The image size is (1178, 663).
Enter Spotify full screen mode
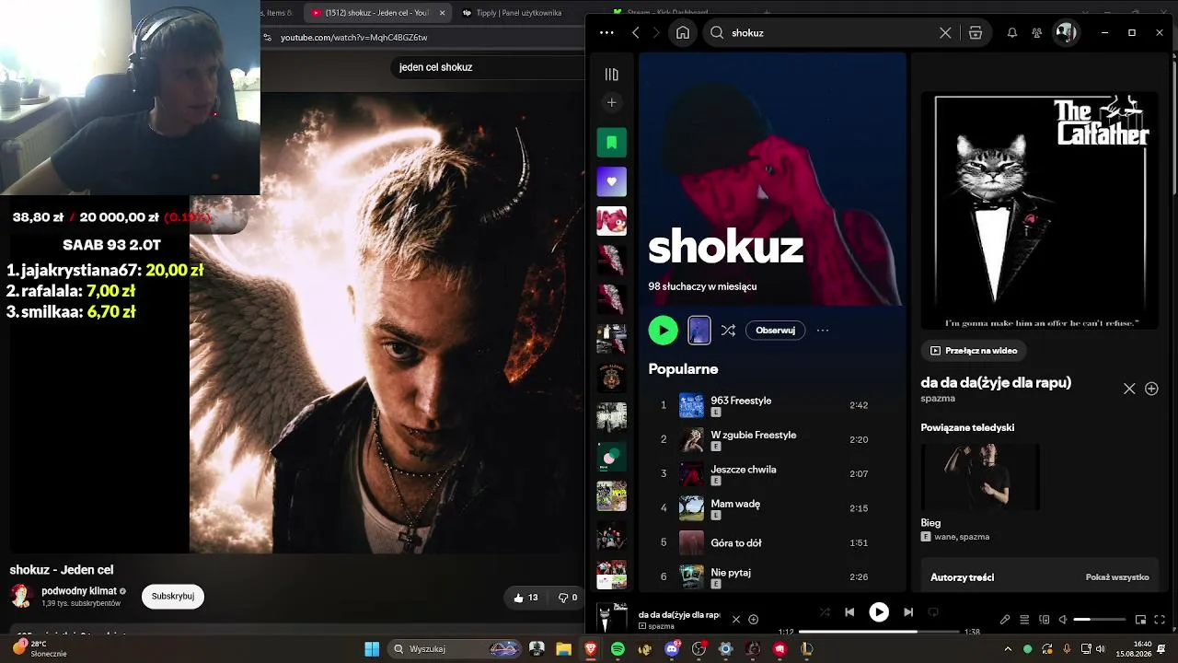(1160, 620)
